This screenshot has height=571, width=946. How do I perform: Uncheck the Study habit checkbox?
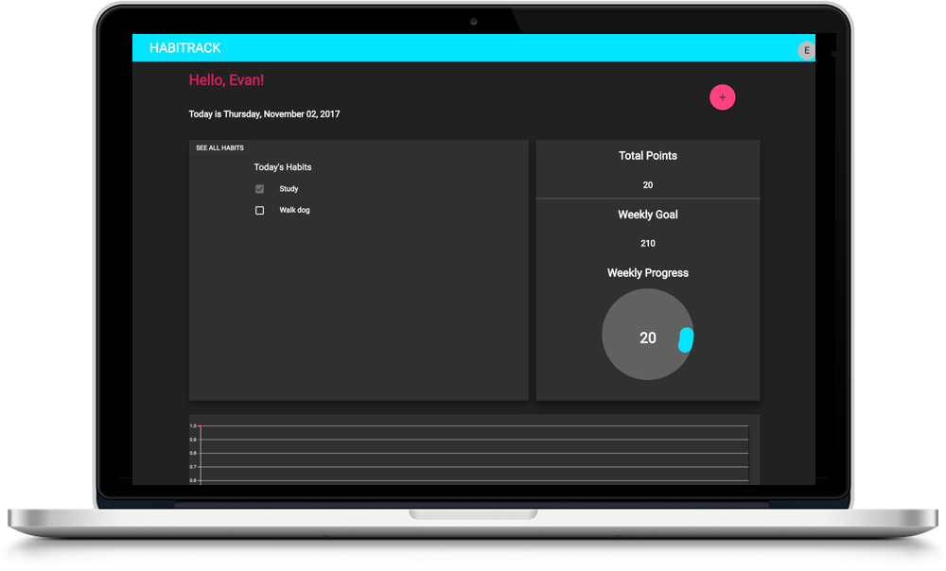[x=260, y=189]
